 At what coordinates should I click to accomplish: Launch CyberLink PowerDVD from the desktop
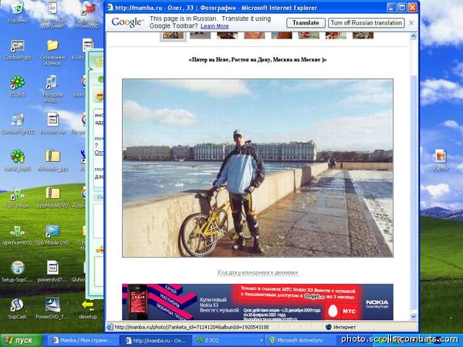pyautogui.click(x=88, y=15)
